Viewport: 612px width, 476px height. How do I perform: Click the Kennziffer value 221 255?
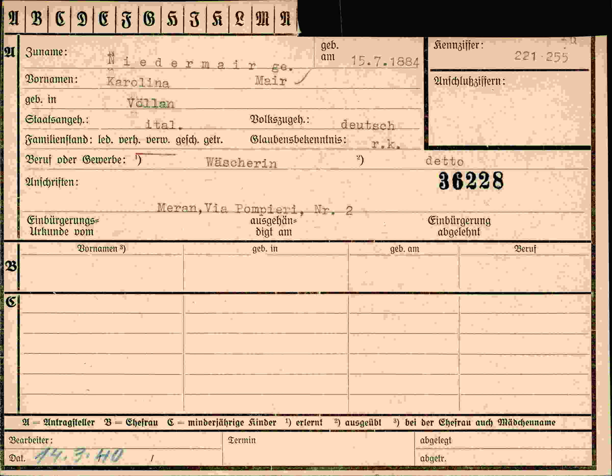point(541,57)
